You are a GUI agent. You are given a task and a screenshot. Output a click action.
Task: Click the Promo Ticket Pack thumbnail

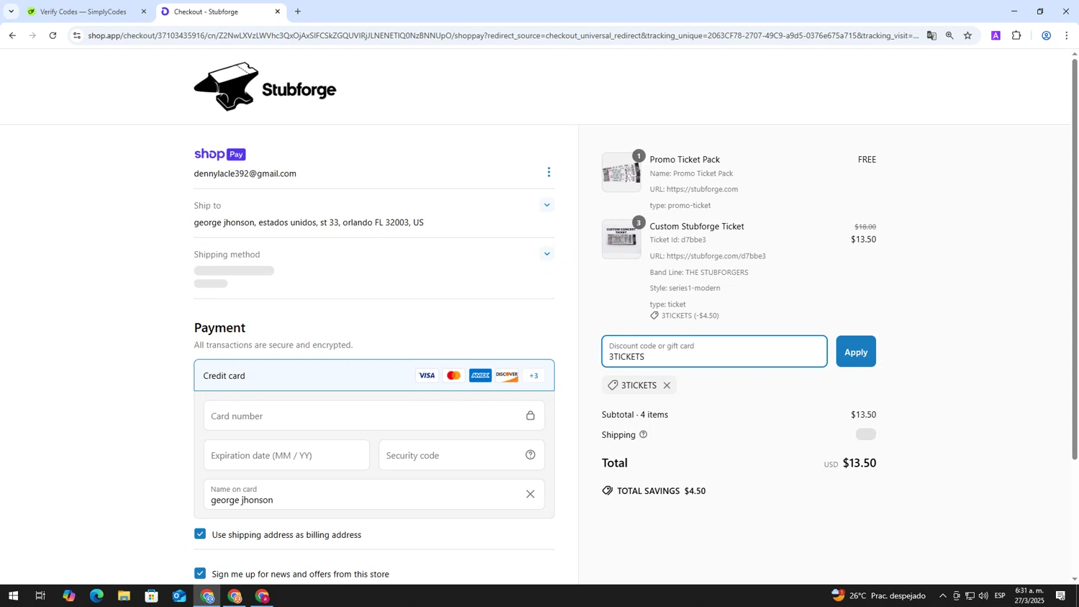pos(622,173)
